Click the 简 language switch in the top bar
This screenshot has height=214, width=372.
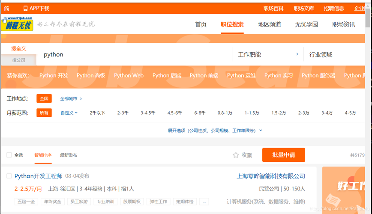click(6, 8)
